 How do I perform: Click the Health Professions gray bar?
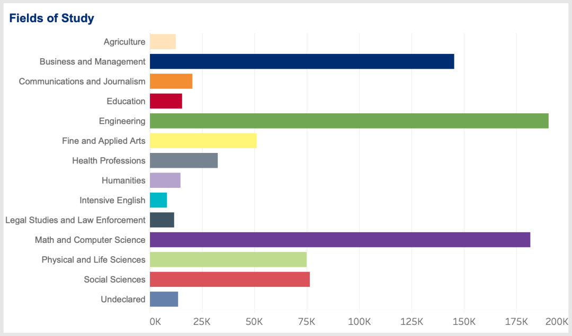[184, 160]
